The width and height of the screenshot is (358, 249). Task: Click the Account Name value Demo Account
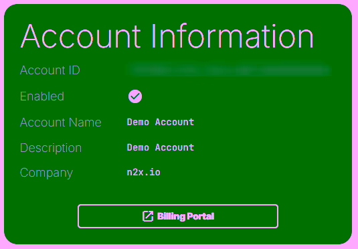161,122
